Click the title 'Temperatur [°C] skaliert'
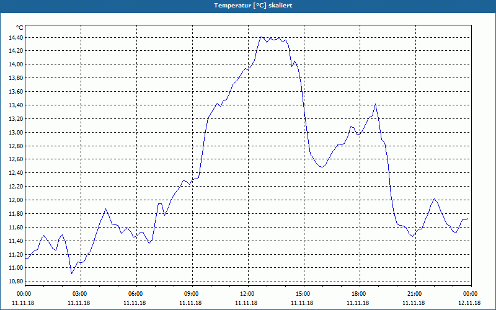The width and height of the screenshot is (496, 310). (253, 6)
